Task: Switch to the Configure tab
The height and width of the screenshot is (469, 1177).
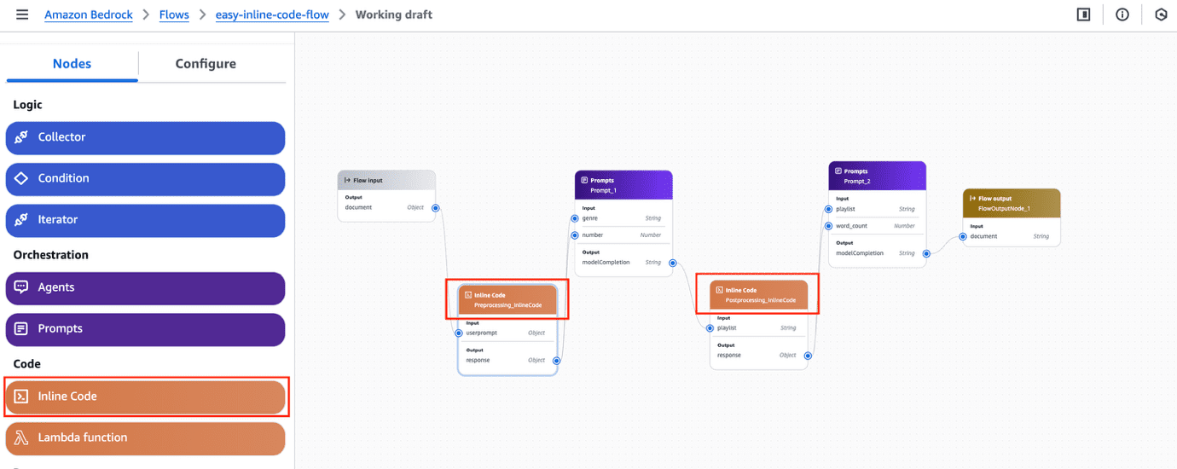Action: pyautogui.click(x=206, y=64)
